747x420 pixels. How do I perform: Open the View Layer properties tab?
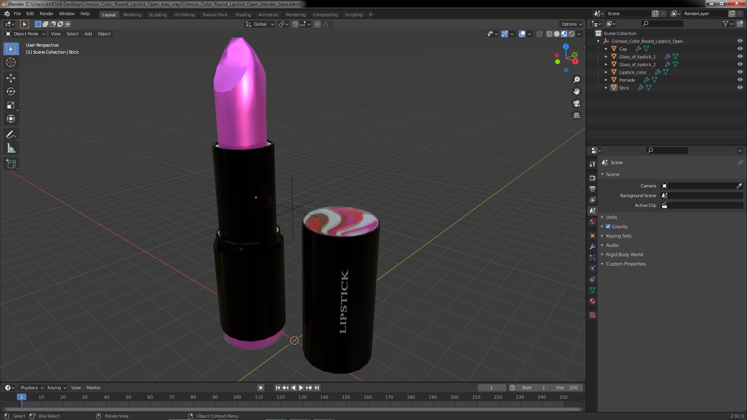click(x=593, y=200)
